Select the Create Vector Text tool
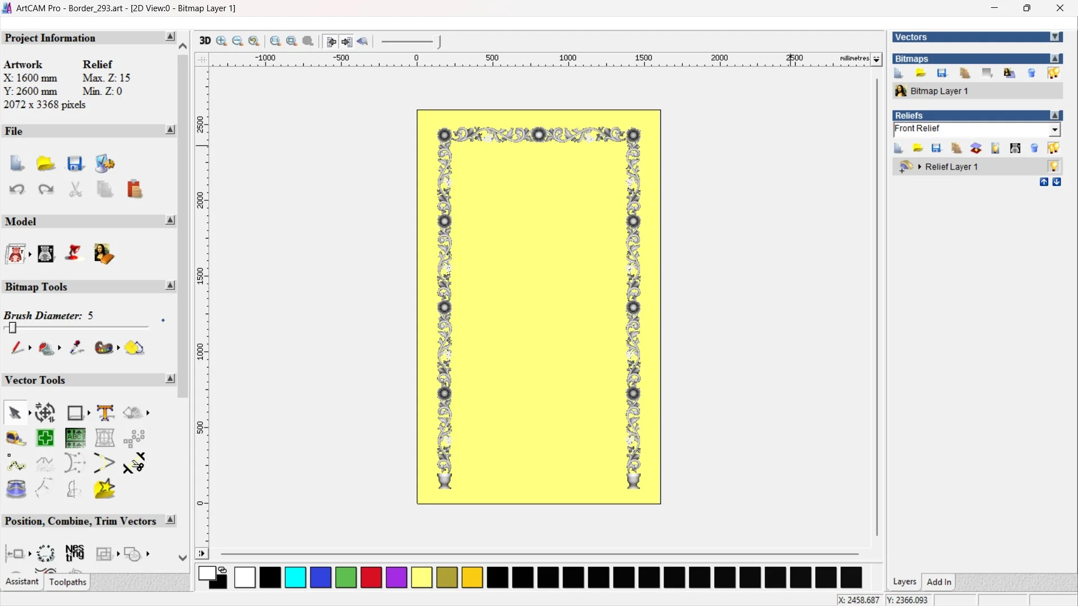The height and width of the screenshot is (606, 1078). click(x=105, y=413)
